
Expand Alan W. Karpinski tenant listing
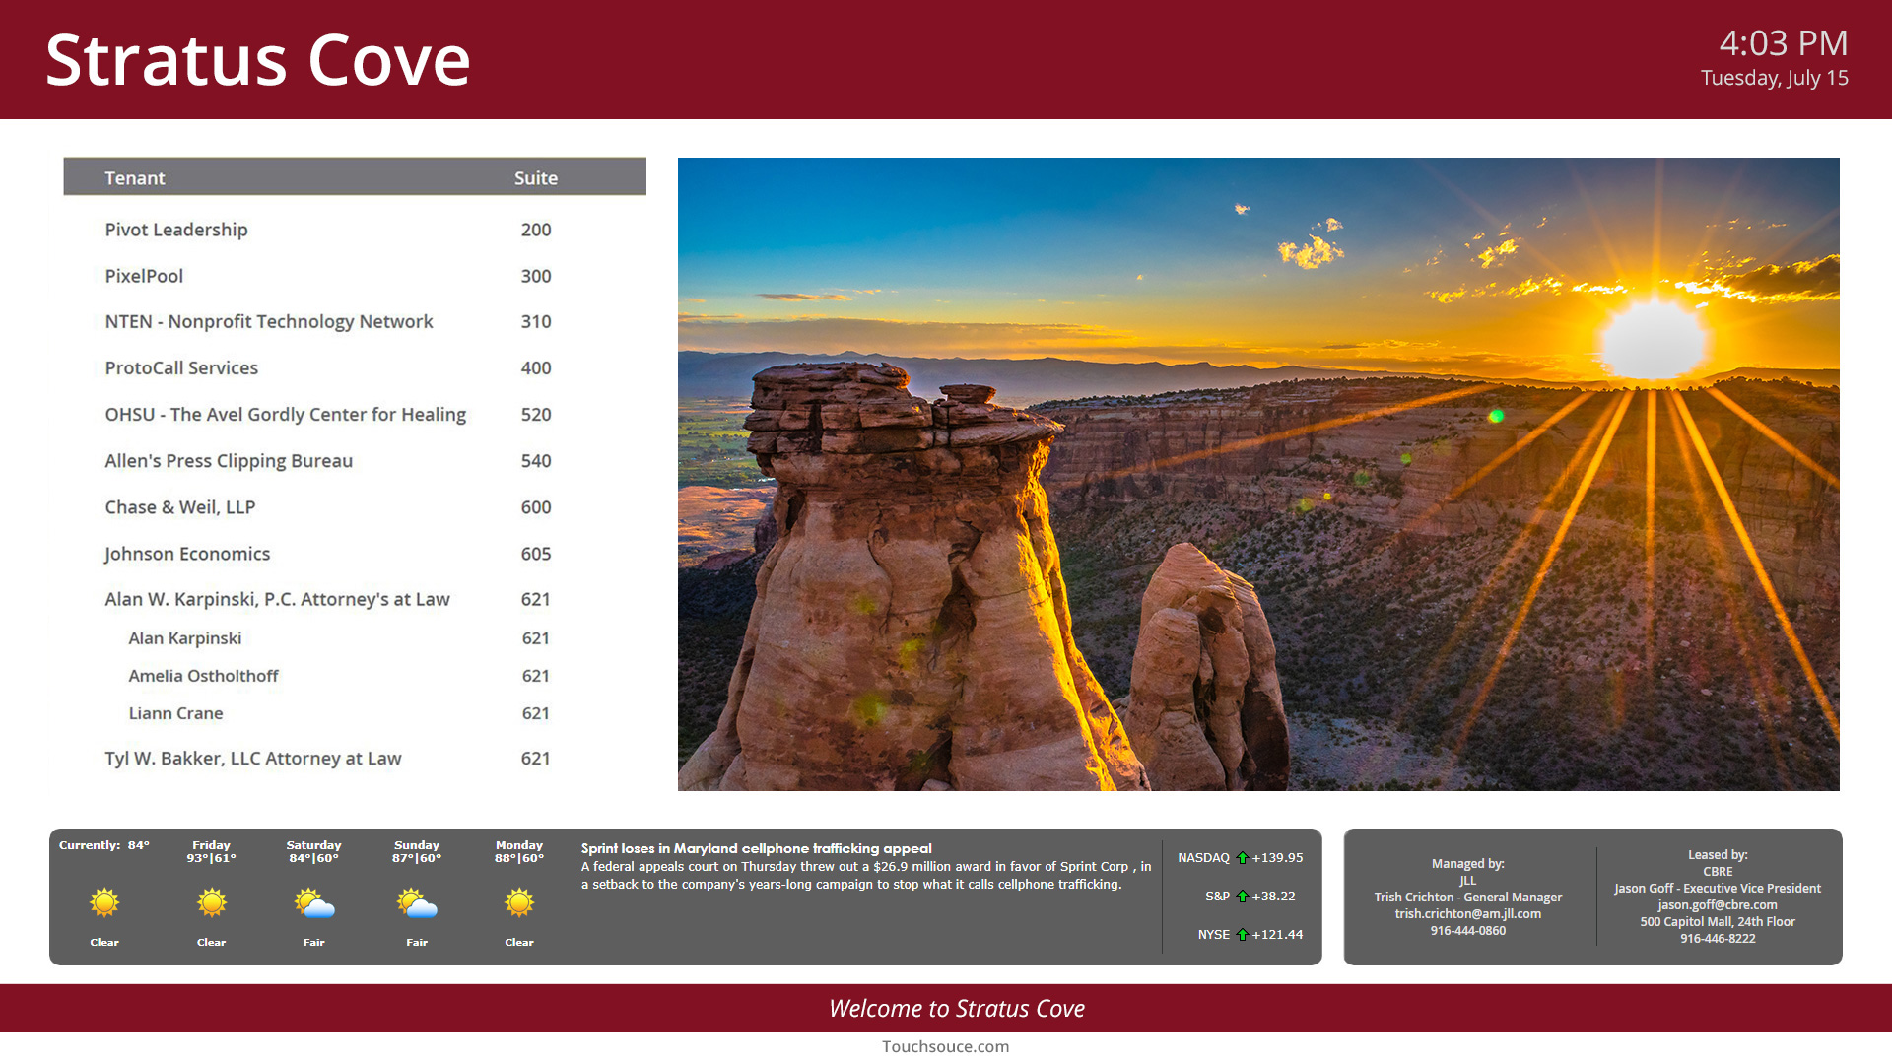(x=277, y=599)
